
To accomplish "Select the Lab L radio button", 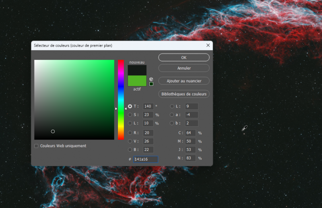I will (172, 106).
